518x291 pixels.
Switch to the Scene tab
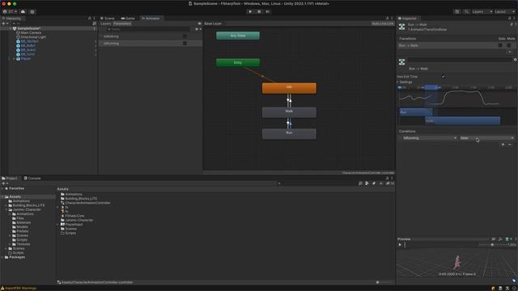point(108,18)
